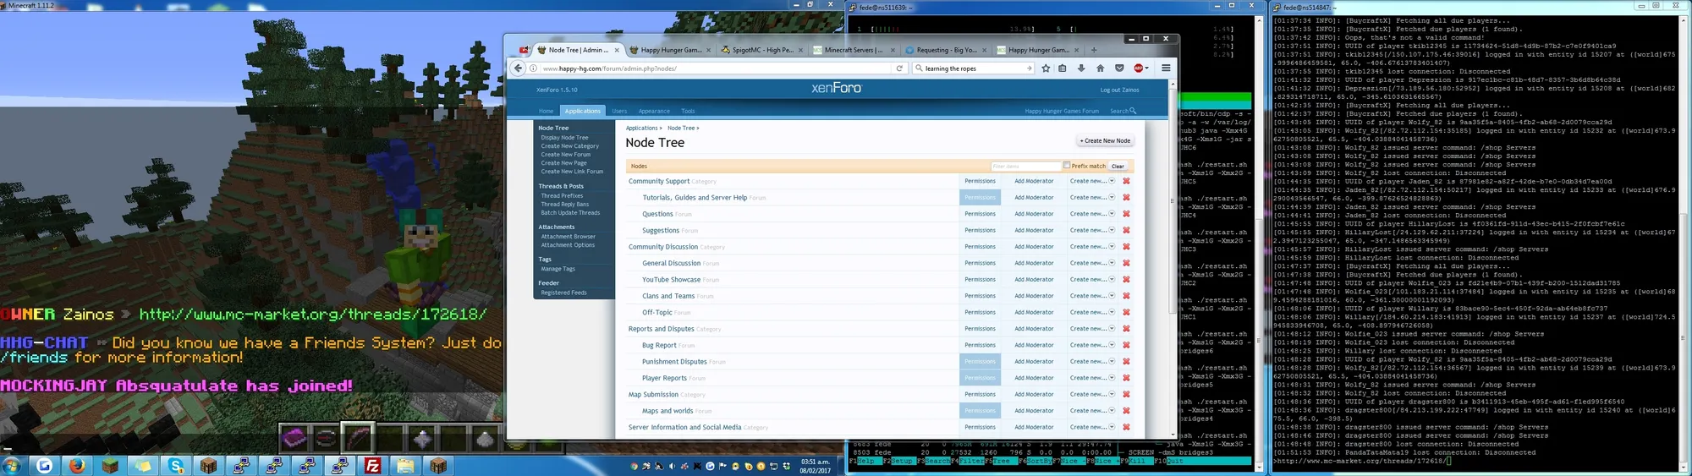Open the Home admin tab

(x=546, y=111)
